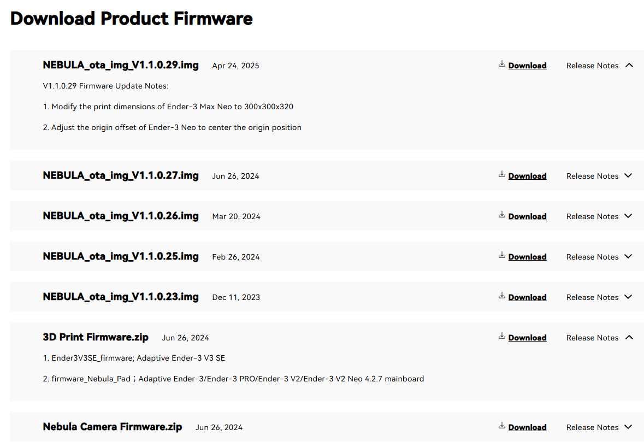Expand Nebula Camera Firmware release notes chevron
The width and height of the screenshot is (644, 447).
click(x=628, y=427)
